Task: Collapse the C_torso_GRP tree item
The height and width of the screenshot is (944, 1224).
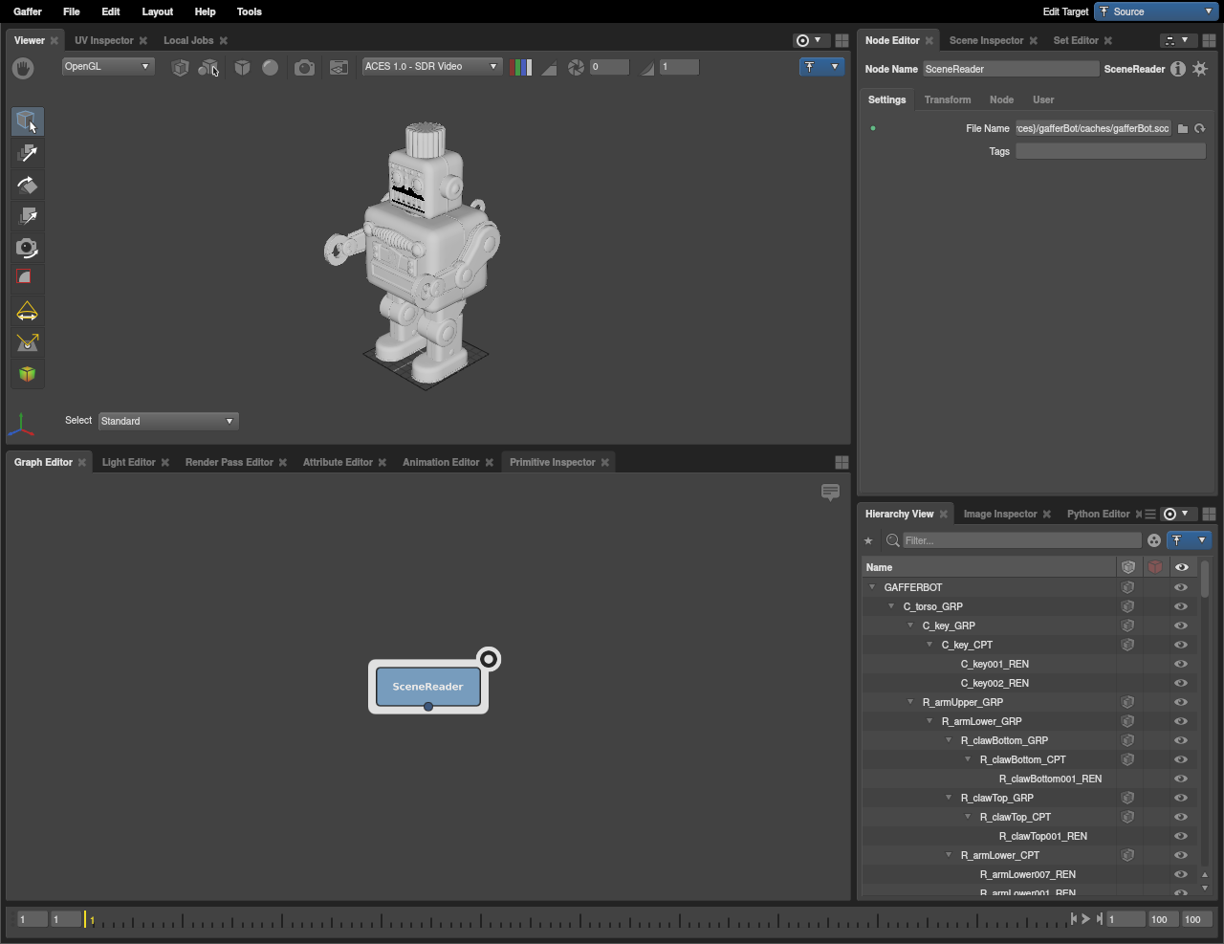Action: coord(891,606)
